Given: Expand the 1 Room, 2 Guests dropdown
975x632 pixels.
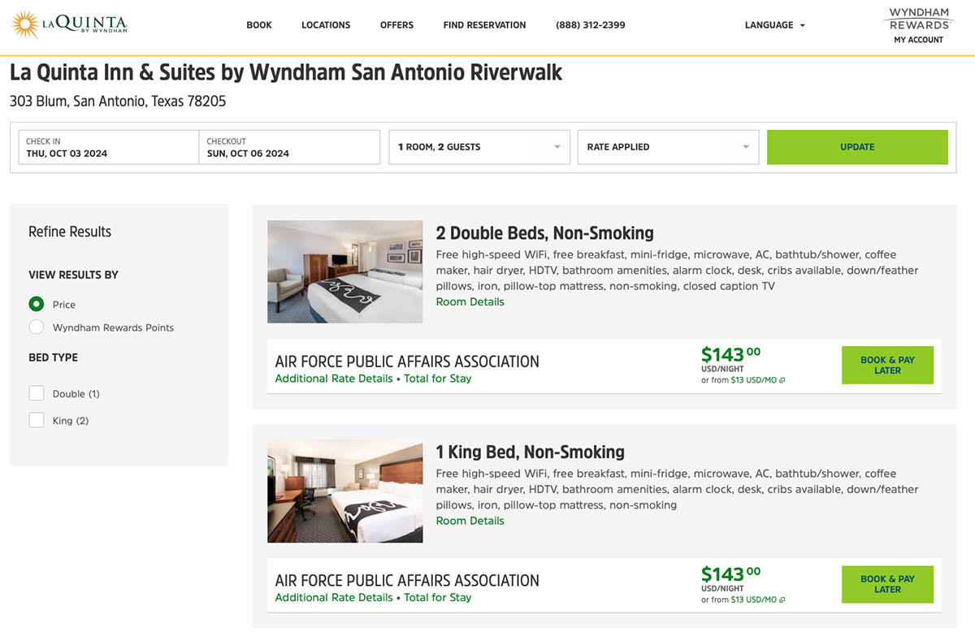Looking at the screenshot, I should 479,147.
